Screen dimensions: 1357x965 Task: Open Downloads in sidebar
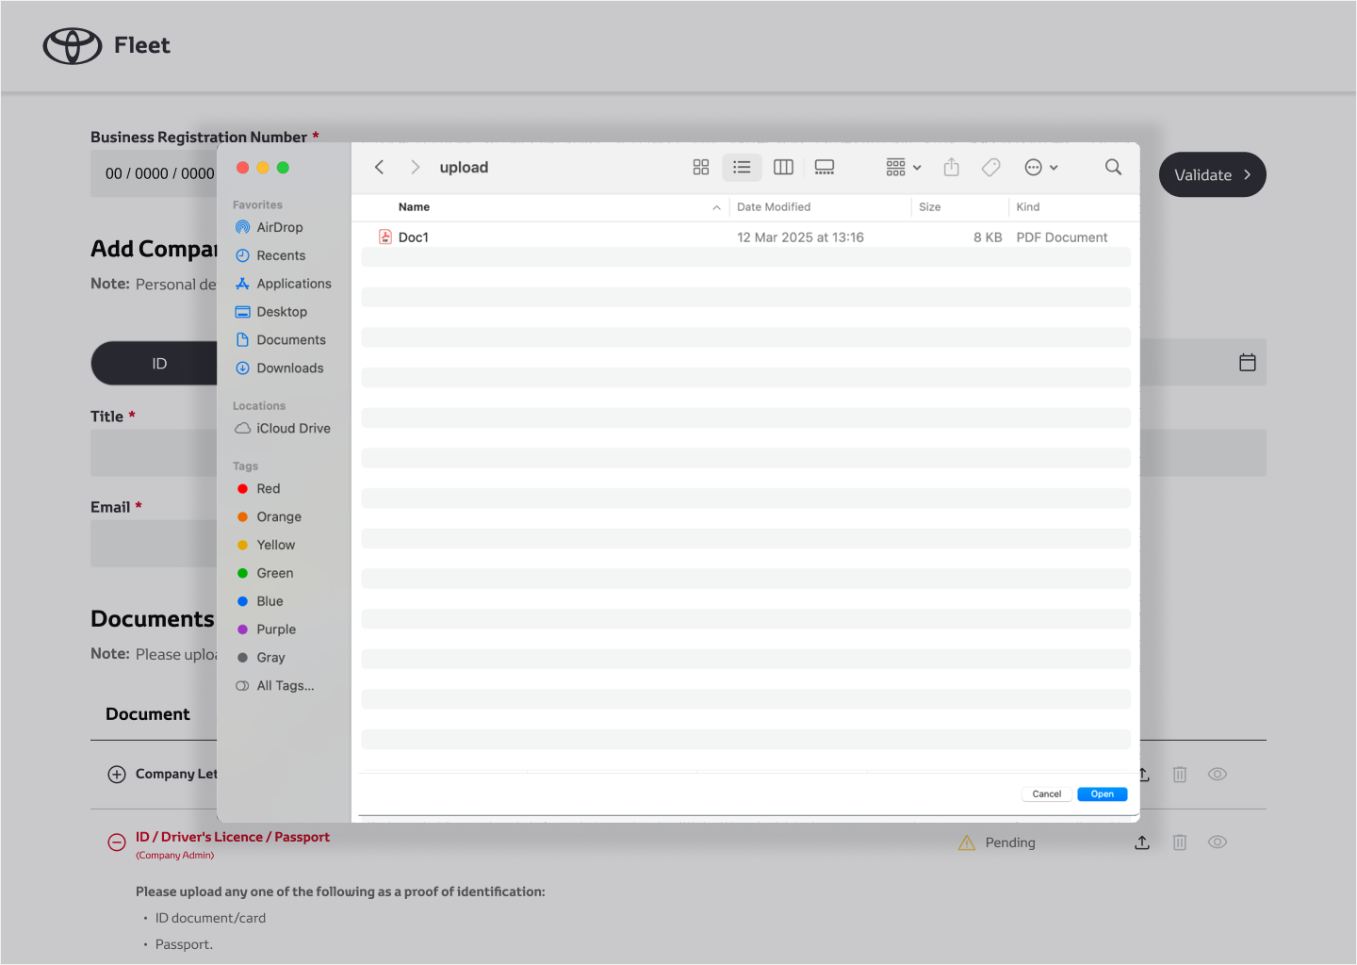[x=289, y=368]
